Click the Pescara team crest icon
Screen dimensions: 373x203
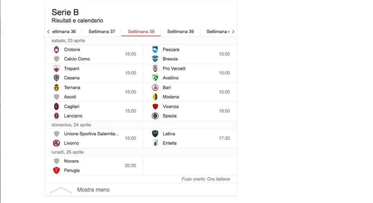[x=155, y=50]
